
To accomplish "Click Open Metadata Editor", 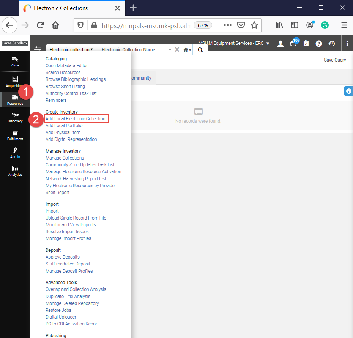I will 67,66.
